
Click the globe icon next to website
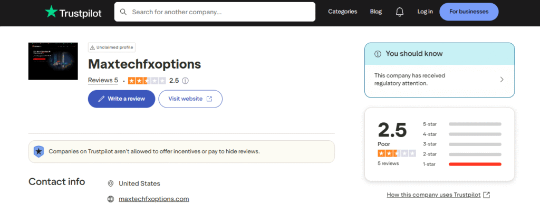[111, 199]
